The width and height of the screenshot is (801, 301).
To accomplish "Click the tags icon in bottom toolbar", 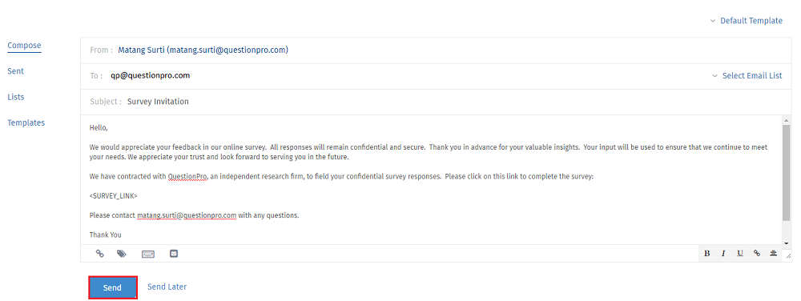I will point(122,254).
